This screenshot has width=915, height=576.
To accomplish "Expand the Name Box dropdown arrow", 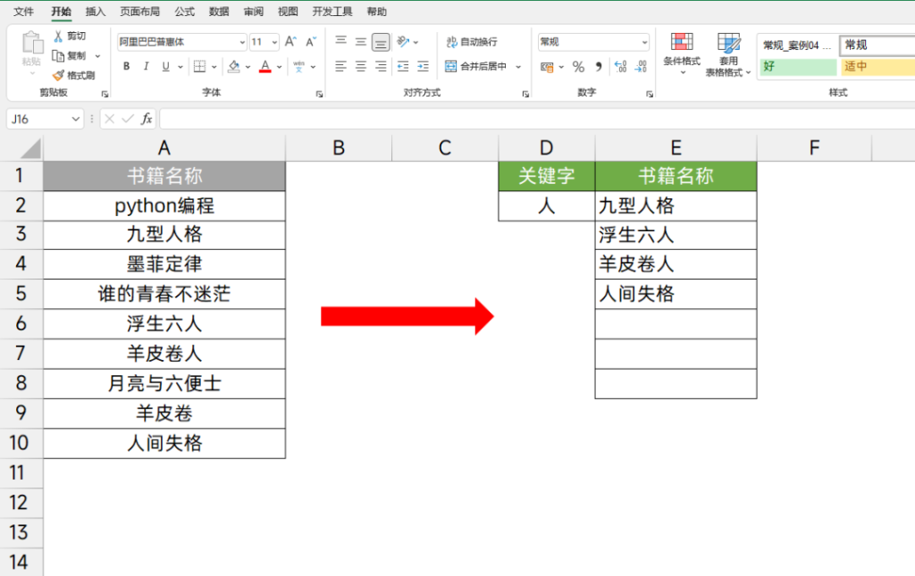I will pos(75,119).
